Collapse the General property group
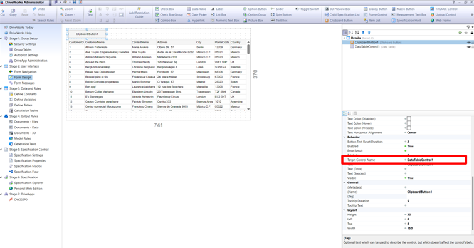This screenshot has height=248, width=474. pos(344,183)
